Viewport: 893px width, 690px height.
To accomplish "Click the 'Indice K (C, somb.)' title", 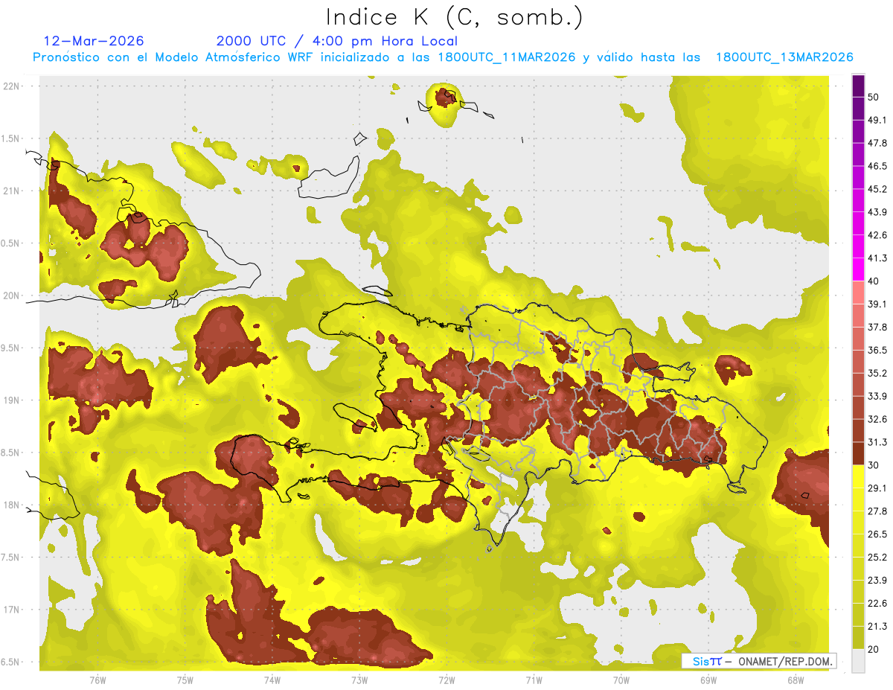I will point(454,17).
